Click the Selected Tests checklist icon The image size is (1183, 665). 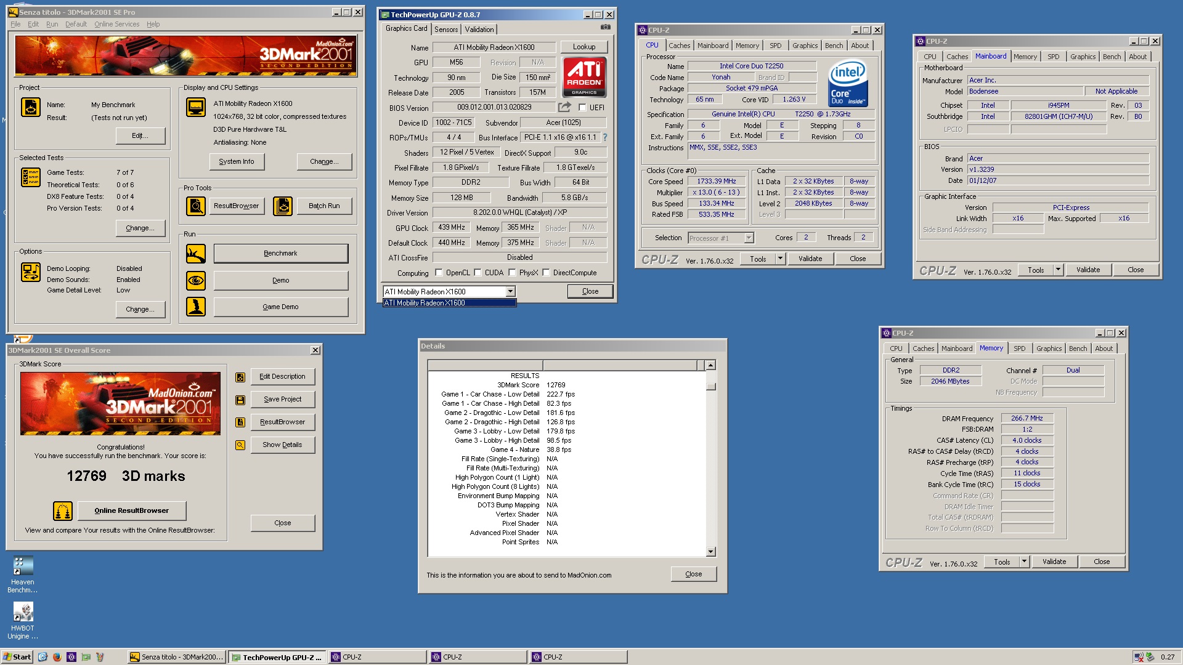coord(31,177)
